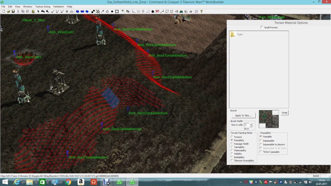Select the ramp triangle tool
This screenshot has height=186, width=331.
tap(148, 11)
